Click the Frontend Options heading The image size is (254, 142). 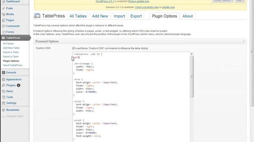[x=47, y=41]
